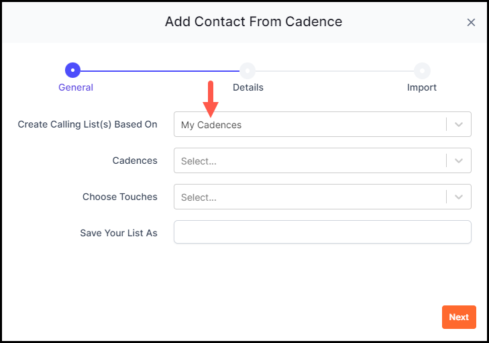Viewport: 489px width, 343px height.
Task: Click the Choose Touches chevron arrow
Action: [458, 197]
